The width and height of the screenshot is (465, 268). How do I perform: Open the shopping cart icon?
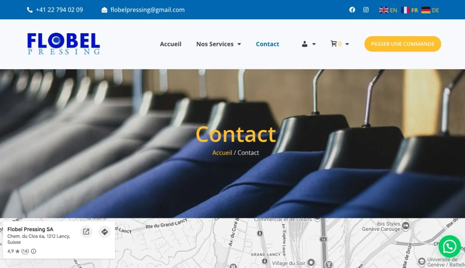333,44
